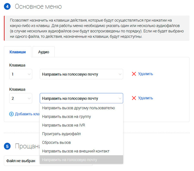194x171 pixels.
Task: Expand the action dropdown for key 1
Action: [x=81, y=74]
